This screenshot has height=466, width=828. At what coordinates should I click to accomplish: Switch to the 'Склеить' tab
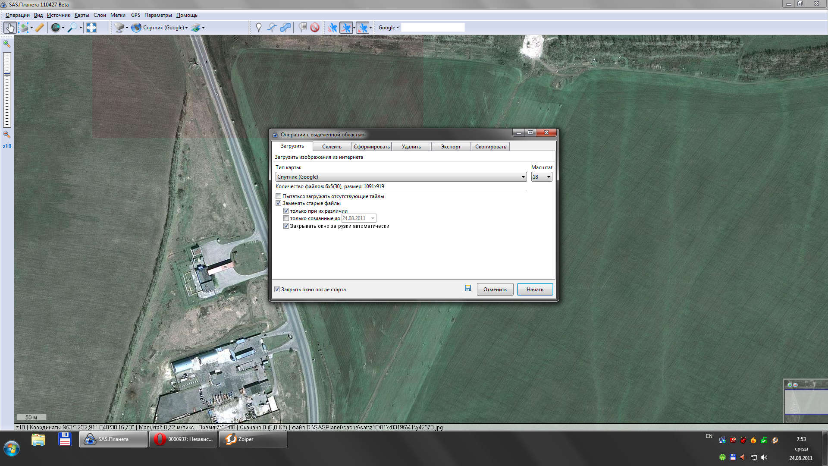[x=332, y=147]
